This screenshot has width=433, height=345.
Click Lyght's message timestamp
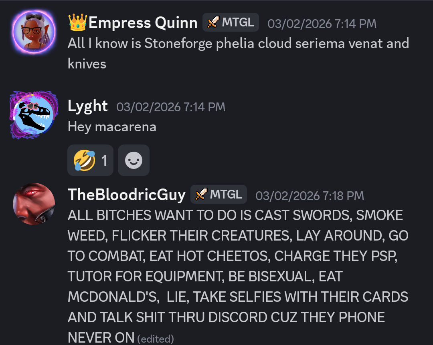[171, 107]
